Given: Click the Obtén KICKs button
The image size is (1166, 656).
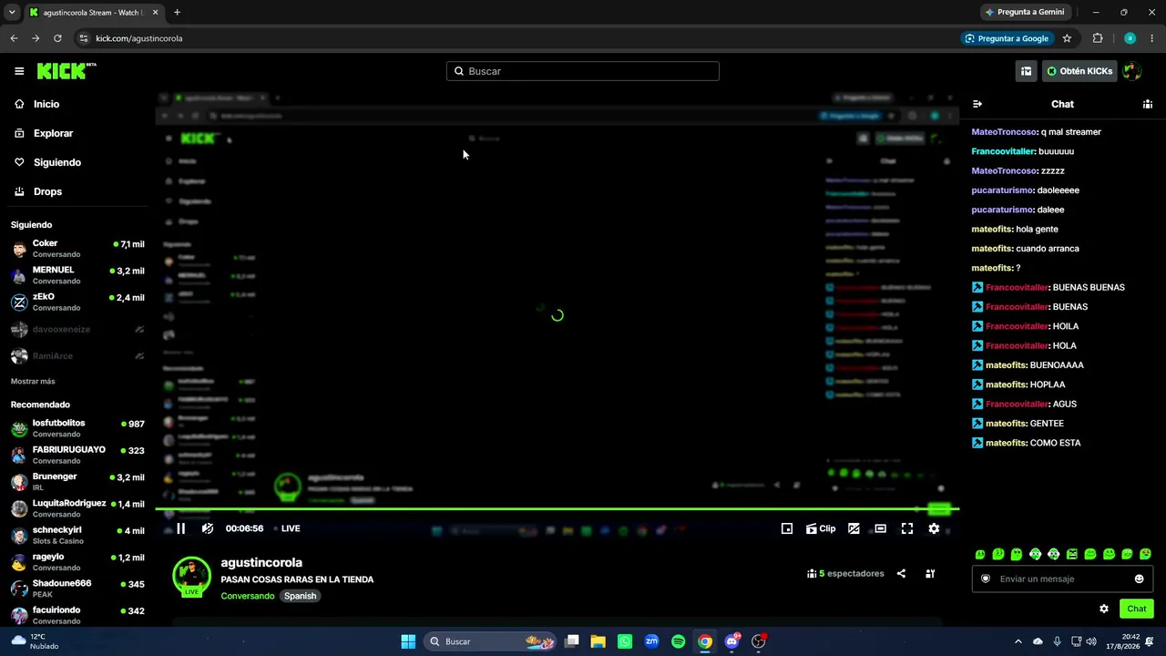Looking at the screenshot, I should pyautogui.click(x=1079, y=71).
